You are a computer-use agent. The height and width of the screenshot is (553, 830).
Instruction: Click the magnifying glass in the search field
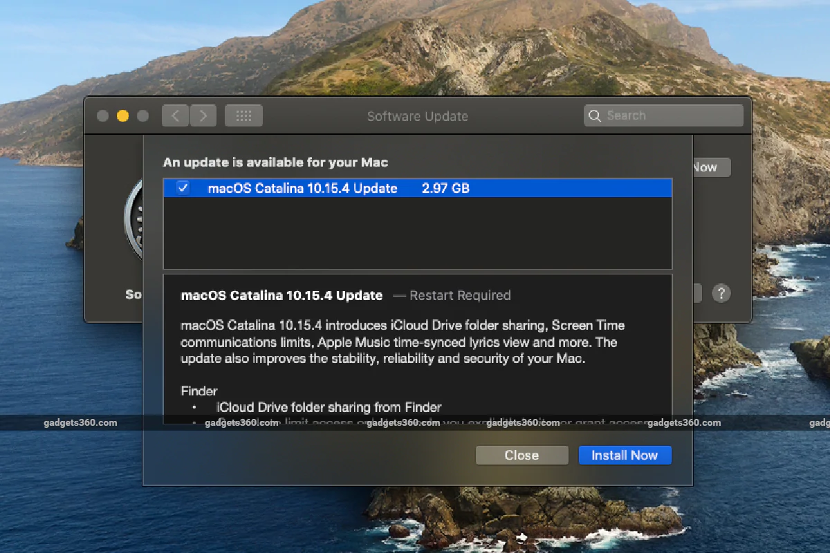click(x=595, y=115)
